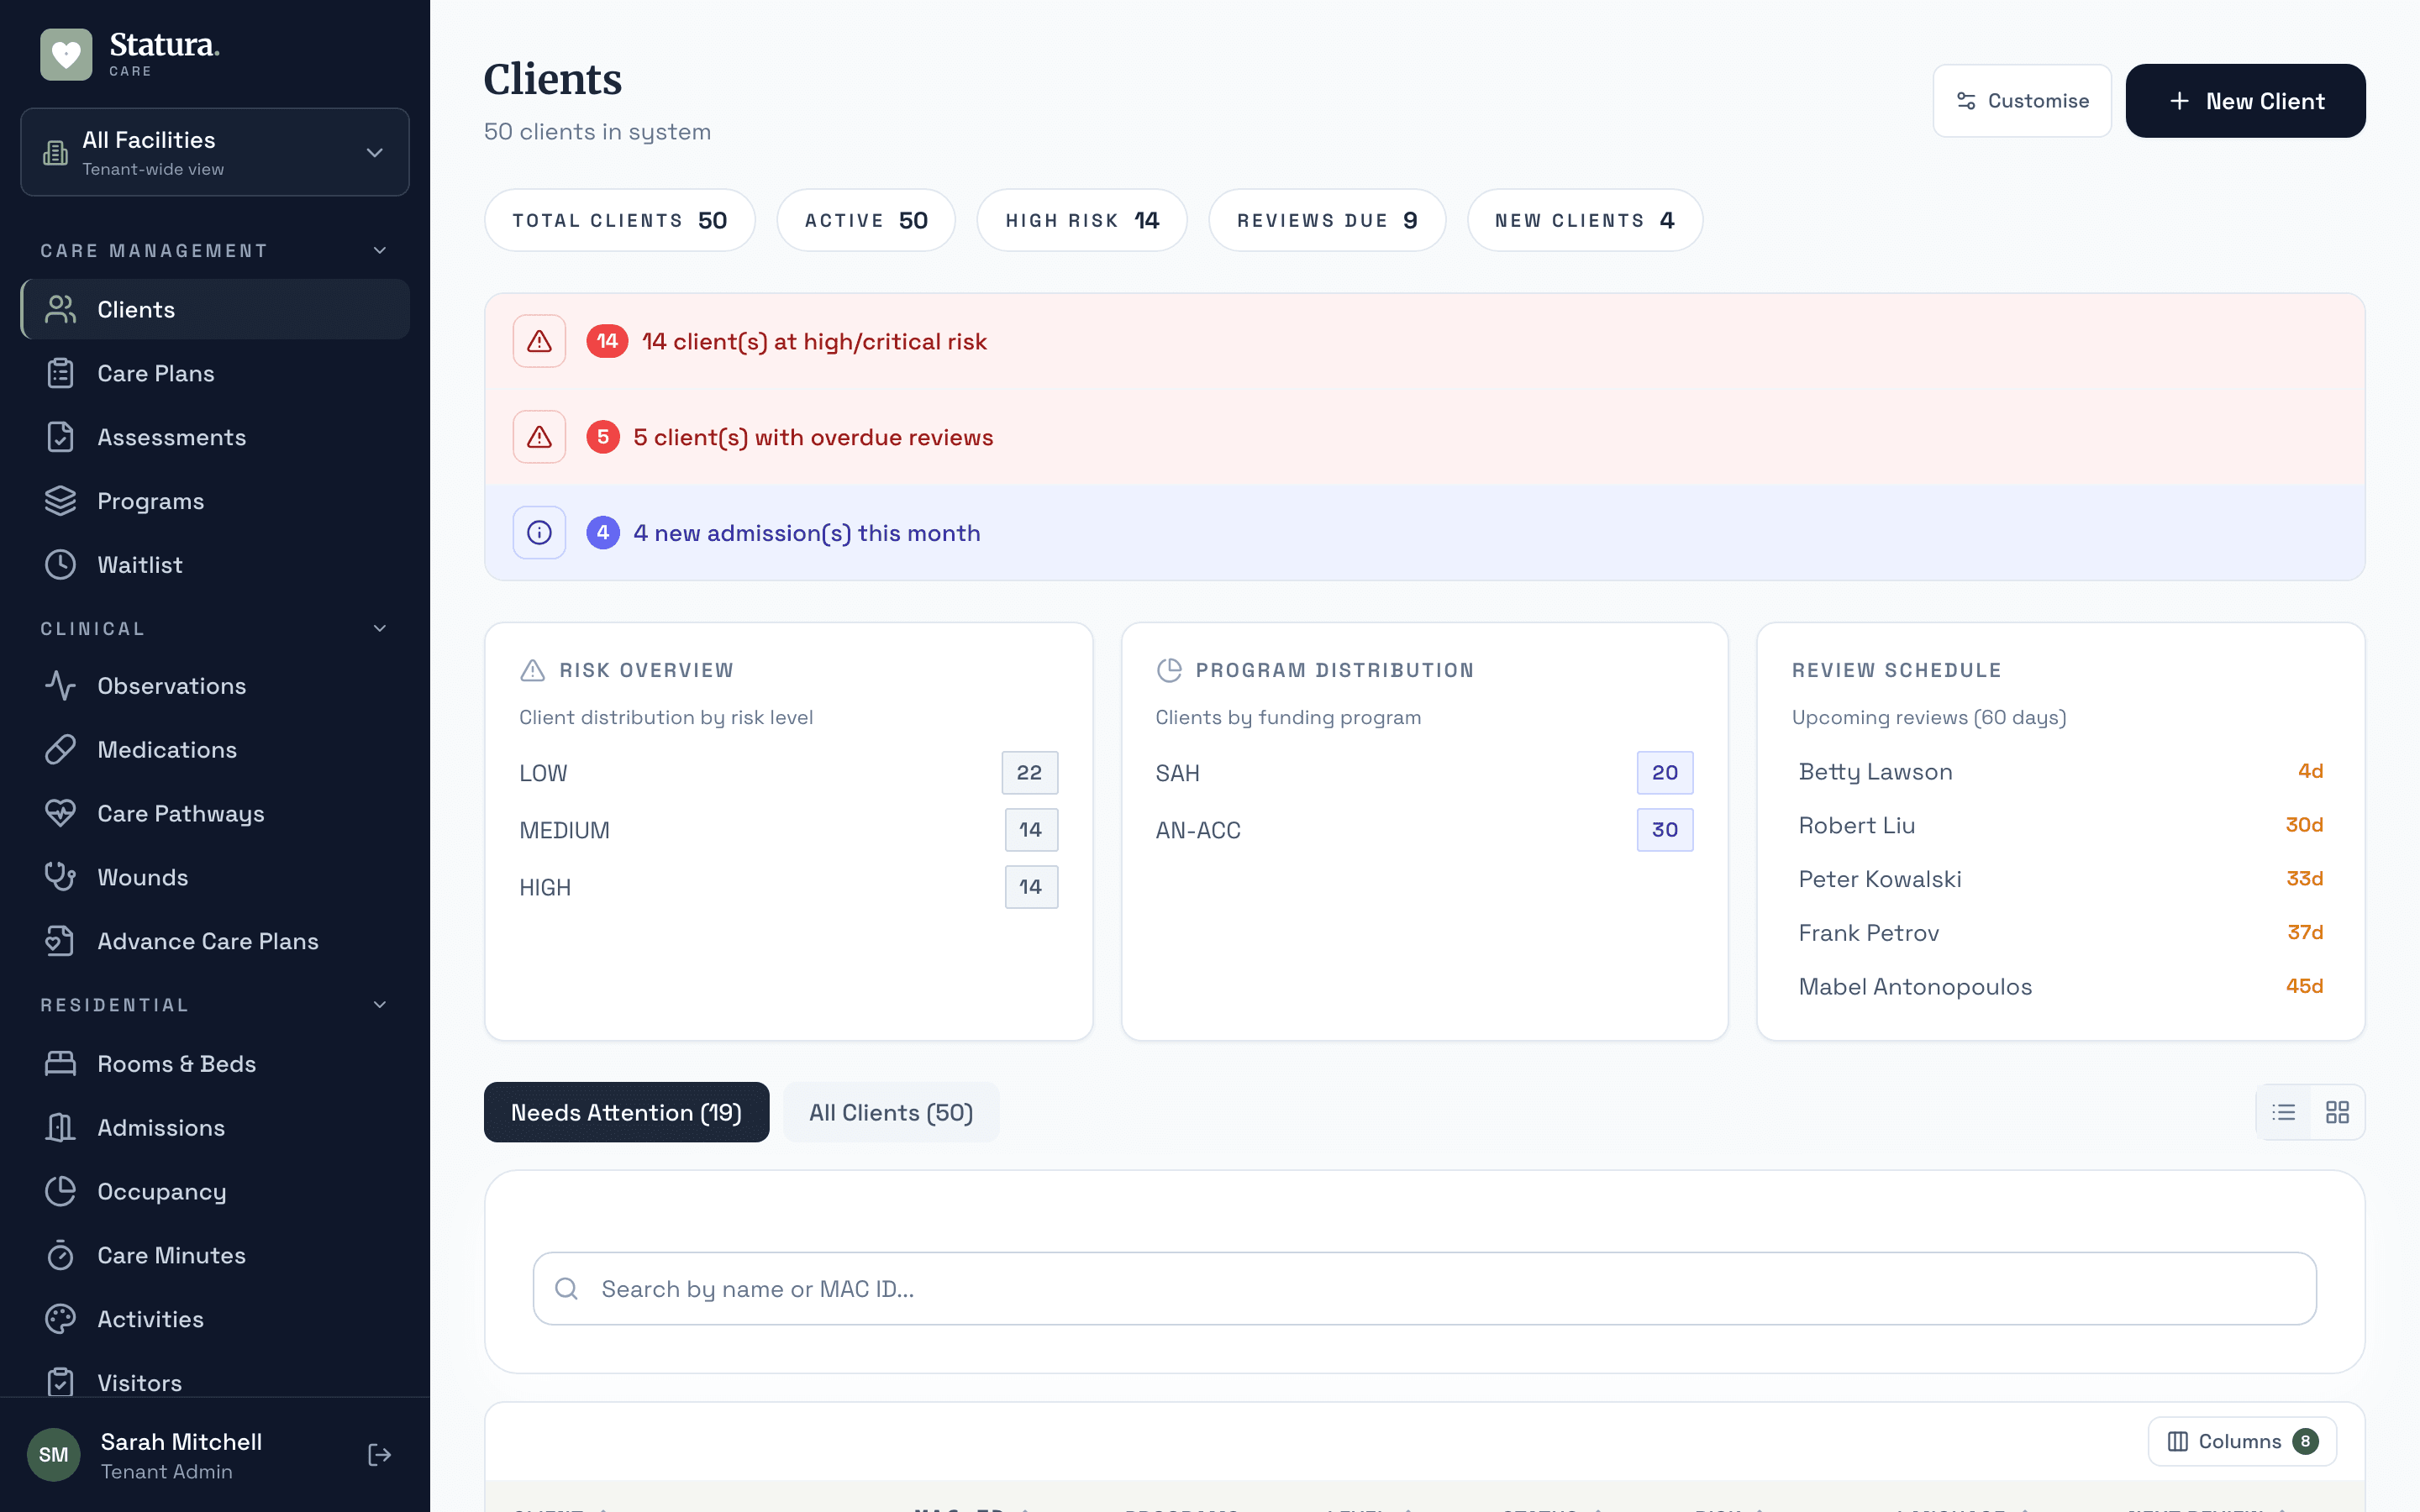Click the MEDIUM risk count badge
The height and width of the screenshot is (1512, 2420).
pos(1030,829)
